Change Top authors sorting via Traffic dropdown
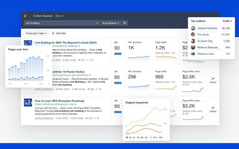Viewport: 239px width, 149px height. tap(227, 21)
